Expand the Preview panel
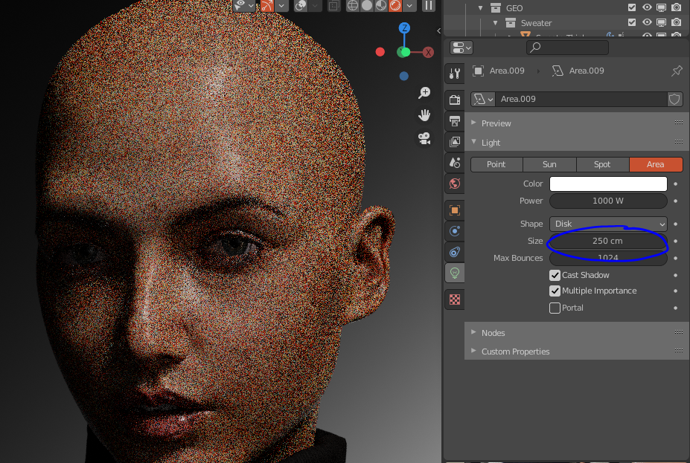The width and height of the screenshot is (690, 463). tap(496, 123)
